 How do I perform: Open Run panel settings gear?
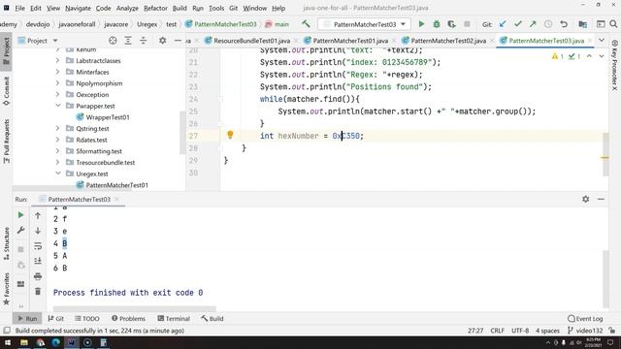pyautogui.click(x=586, y=199)
